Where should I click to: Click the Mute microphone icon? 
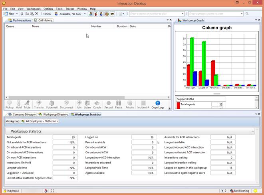pos(27,105)
